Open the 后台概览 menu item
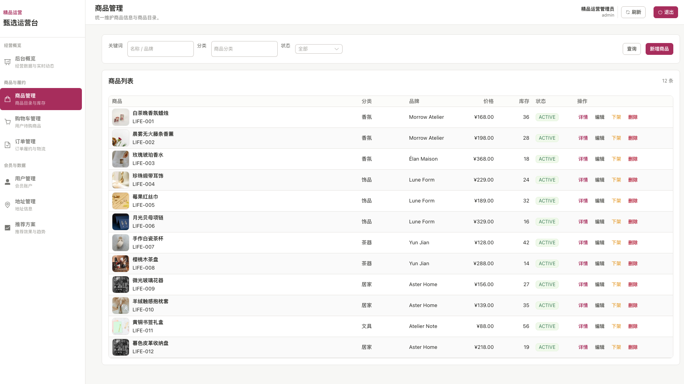Image resolution: width=684 pixels, height=384 pixels. click(41, 62)
